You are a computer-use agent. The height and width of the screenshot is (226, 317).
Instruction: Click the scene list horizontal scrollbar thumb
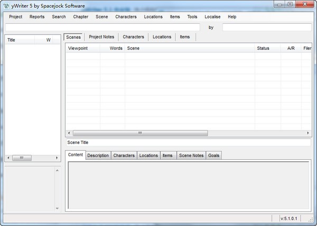point(141,133)
